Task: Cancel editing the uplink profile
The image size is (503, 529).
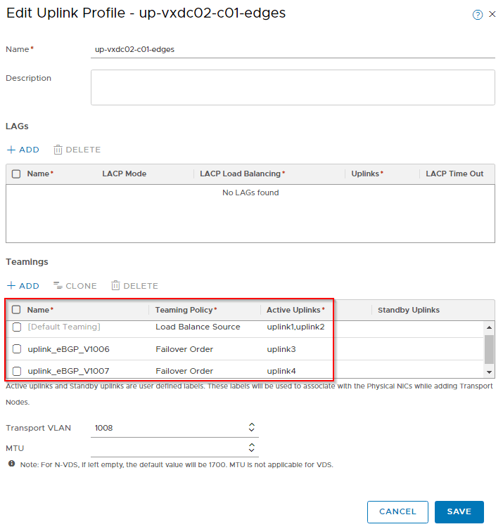Action: coord(397,511)
